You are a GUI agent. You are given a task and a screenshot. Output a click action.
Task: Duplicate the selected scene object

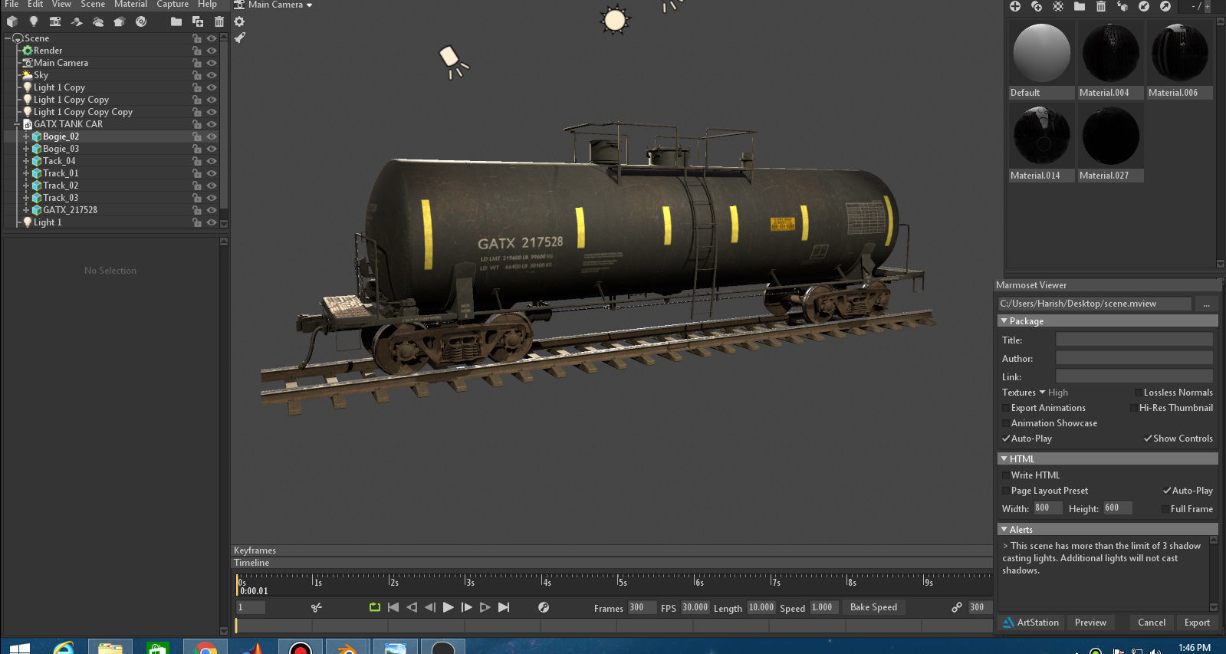coord(198,21)
